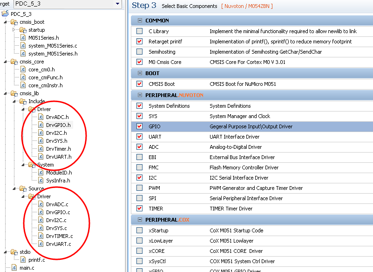Click the stdio folder icon
Screen dimensions: 373x272
[14, 252]
